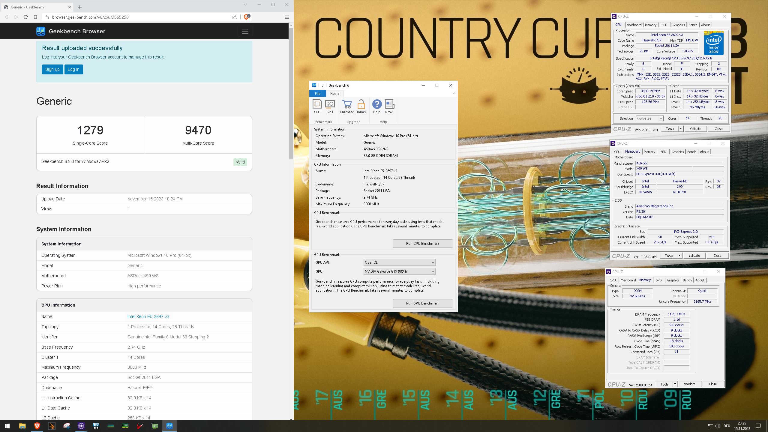This screenshot has height=432, width=768.
Task: Open File Explorer from the taskbar
Action: click(x=22, y=426)
